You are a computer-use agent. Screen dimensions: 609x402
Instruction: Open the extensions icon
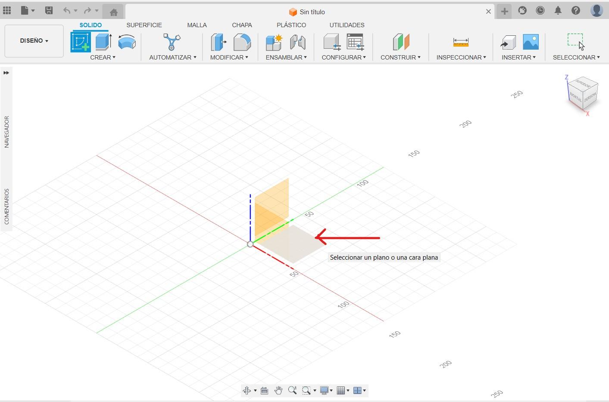point(522,10)
